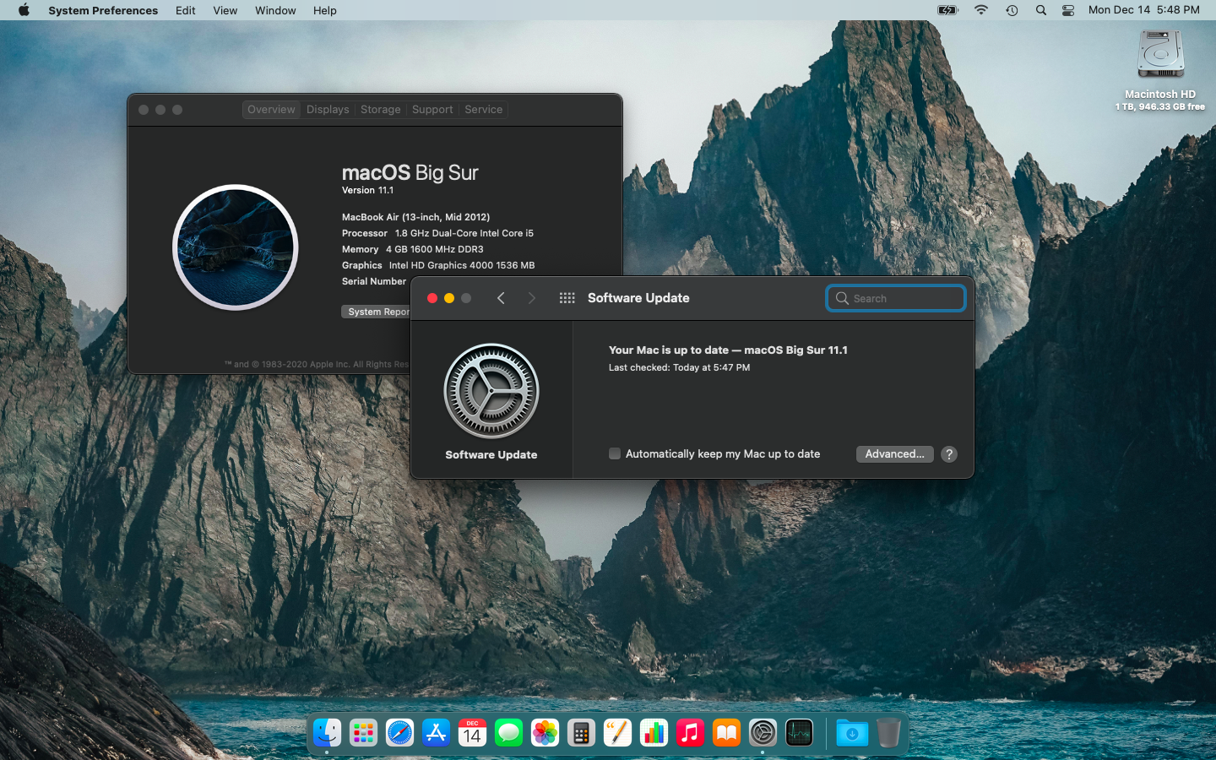The height and width of the screenshot is (760, 1216).
Task: Select the Macintosh HD desktop icon
Action: [x=1160, y=56]
